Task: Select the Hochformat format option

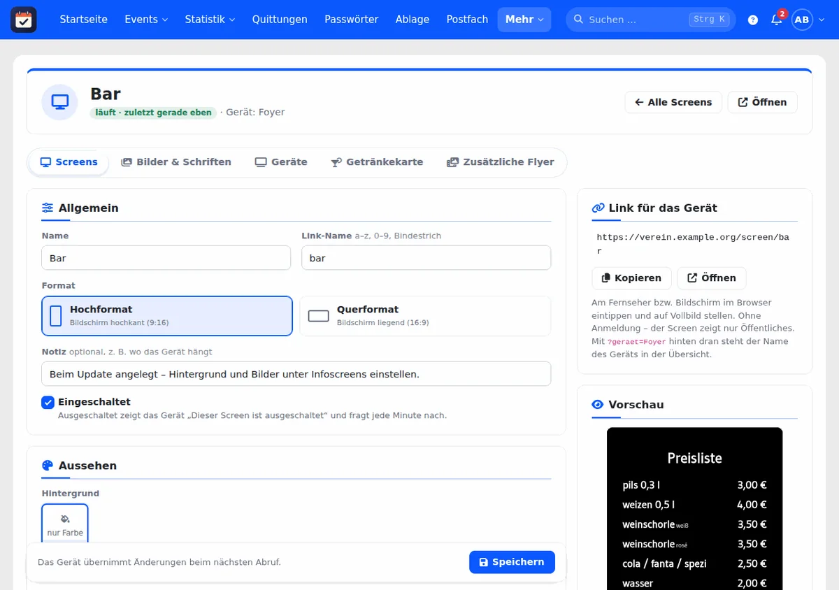Action: coord(167,316)
